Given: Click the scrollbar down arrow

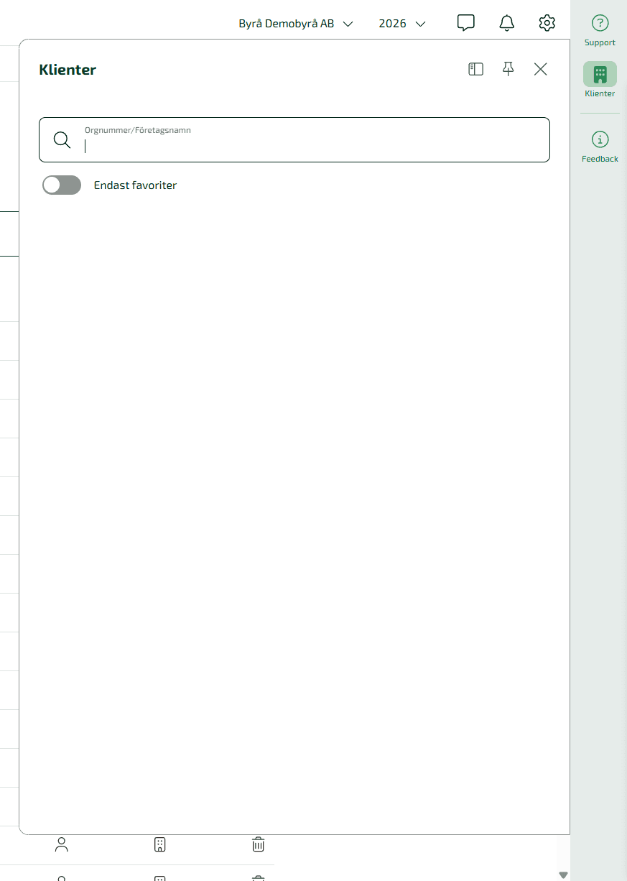Looking at the screenshot, I should coord(563,875).
